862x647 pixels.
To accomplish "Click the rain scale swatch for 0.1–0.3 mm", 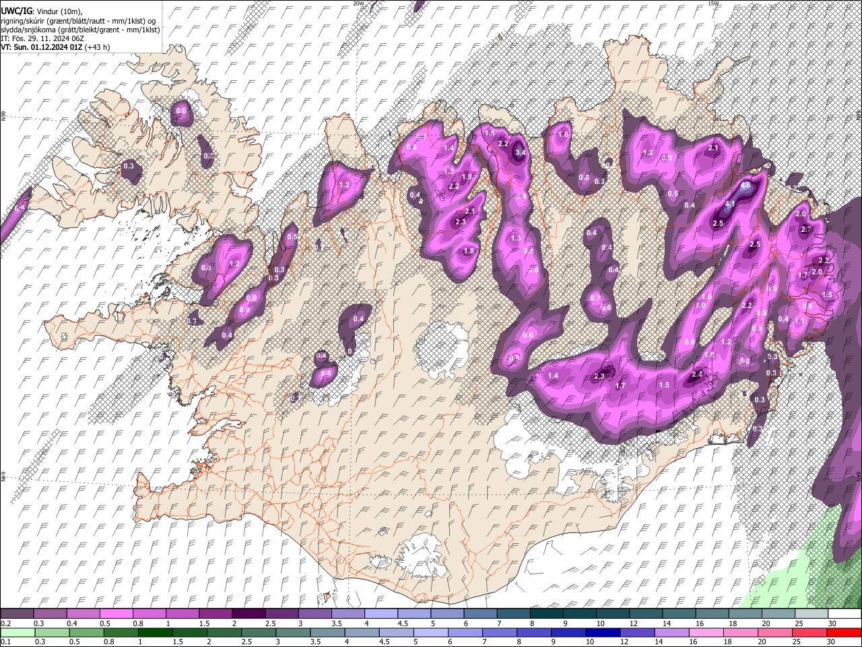I will pos(18,632).
